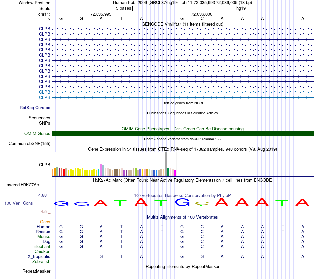Click the chr11:72,035,993-72,036,005 (13 bp) position title

point(217,3)
